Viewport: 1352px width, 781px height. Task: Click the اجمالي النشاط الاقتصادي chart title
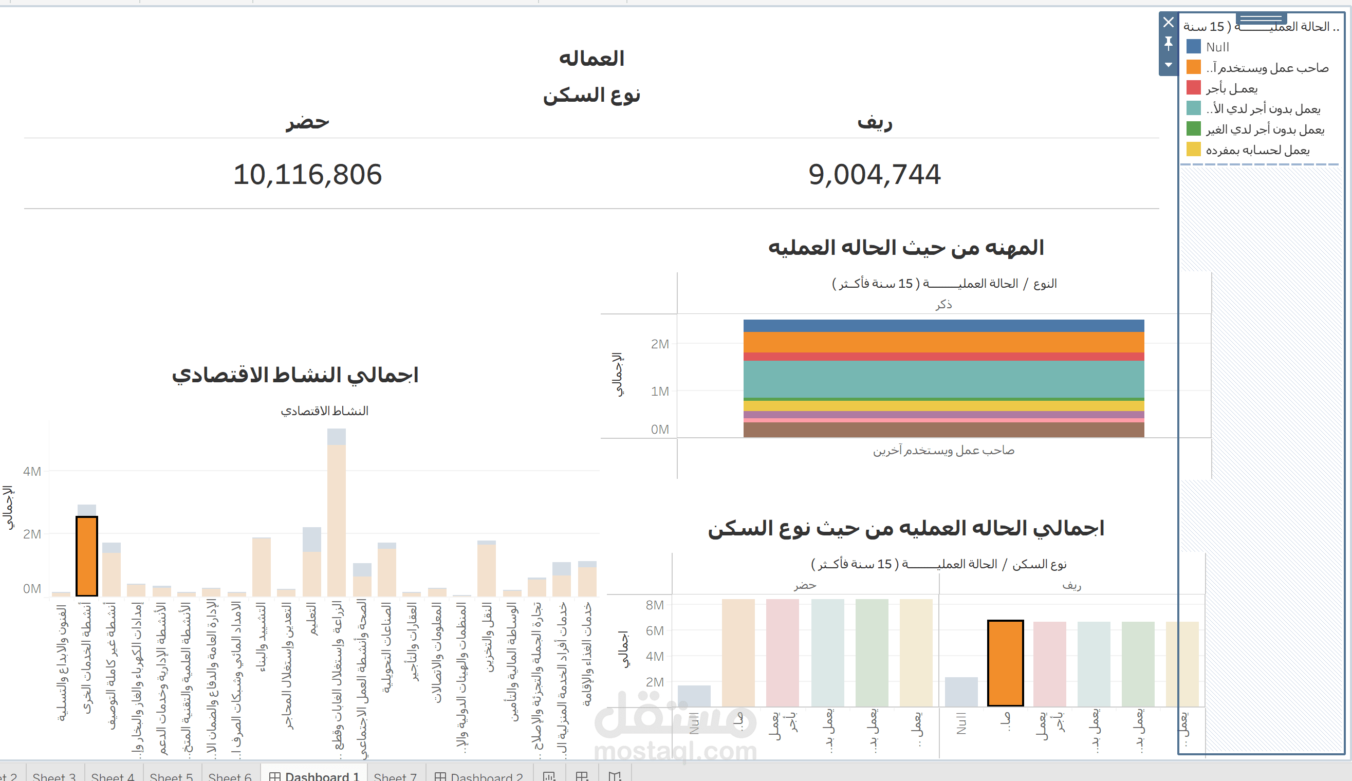click(x=295, y=375)
